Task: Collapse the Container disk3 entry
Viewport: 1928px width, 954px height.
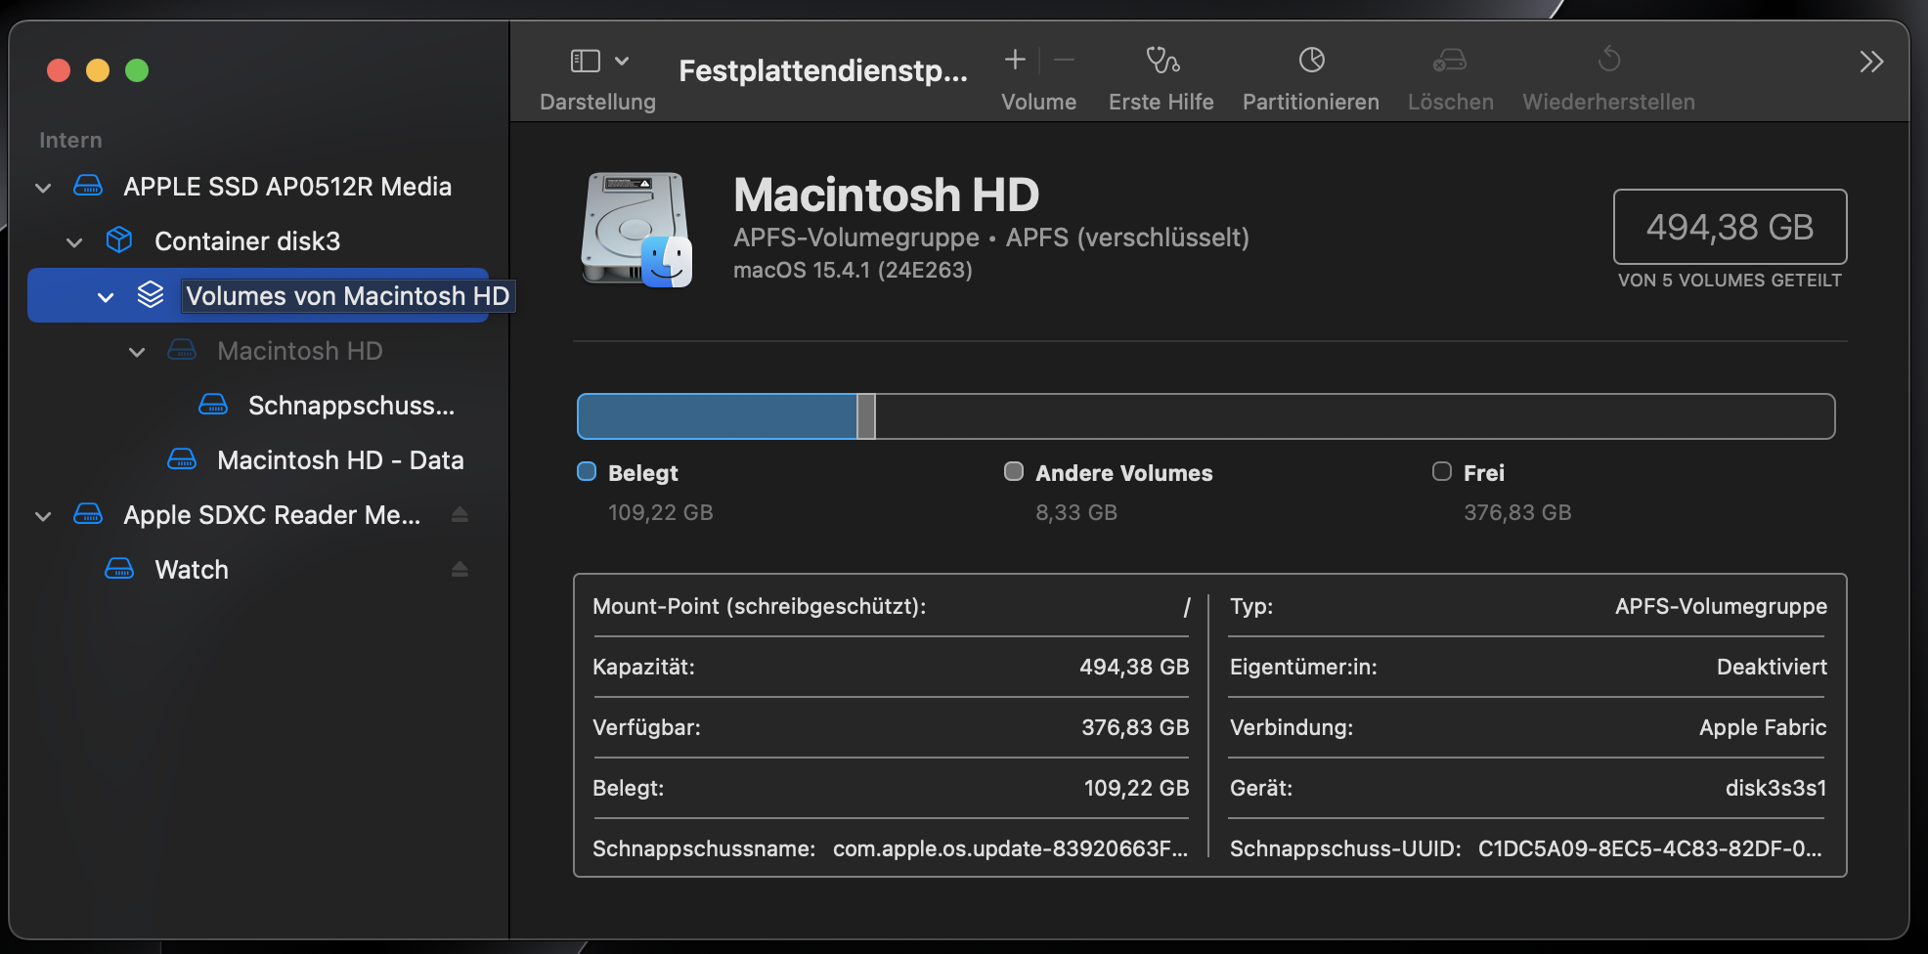Action: [74, 241]
